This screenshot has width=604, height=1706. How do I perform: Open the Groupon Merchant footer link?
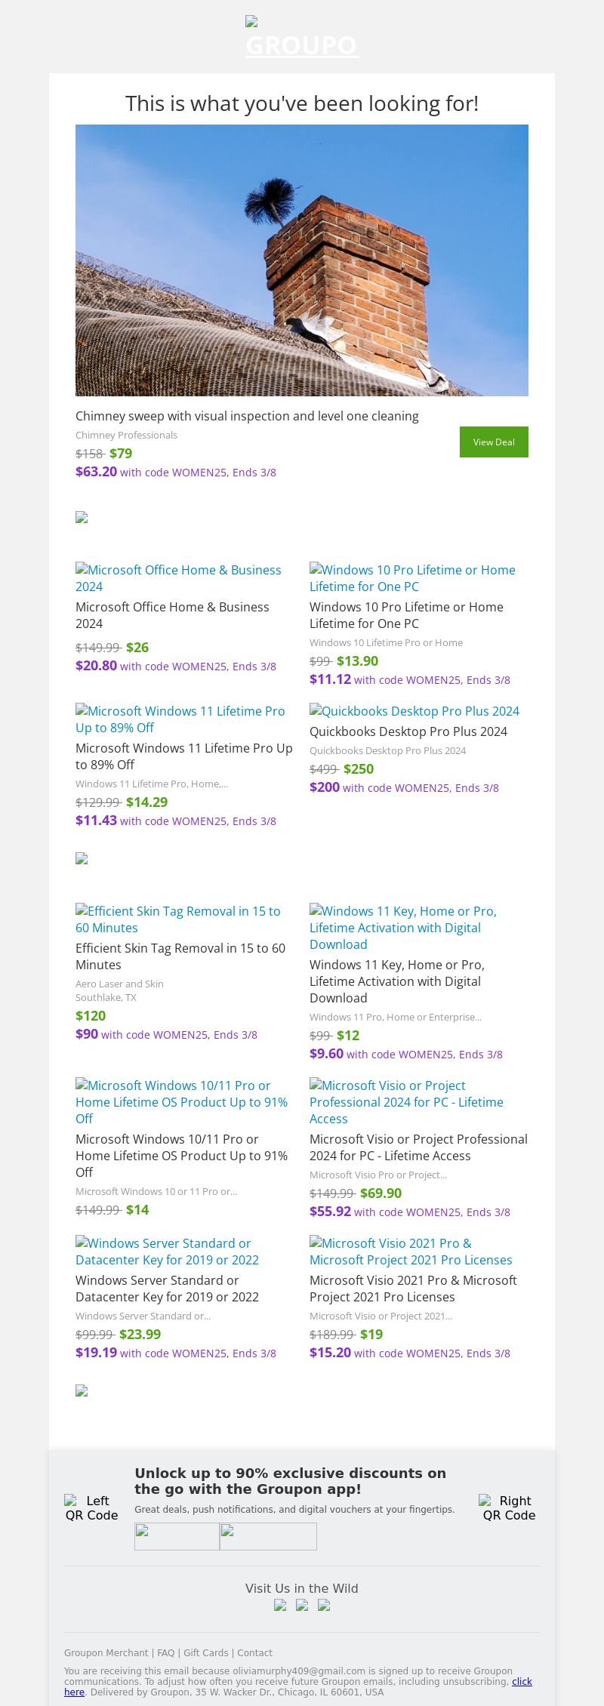click(106, 1652)
